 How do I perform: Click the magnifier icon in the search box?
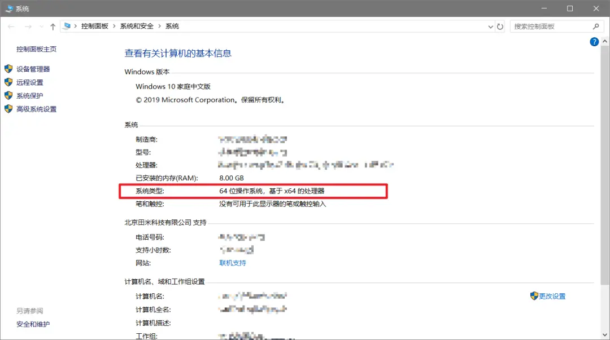pyautogui.click(x=595, y=27)
